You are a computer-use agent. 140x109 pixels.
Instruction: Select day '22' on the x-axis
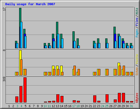coord(94,106)
